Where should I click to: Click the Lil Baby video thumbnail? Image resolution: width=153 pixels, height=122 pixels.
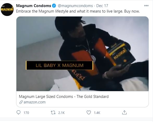pos(82,54)
